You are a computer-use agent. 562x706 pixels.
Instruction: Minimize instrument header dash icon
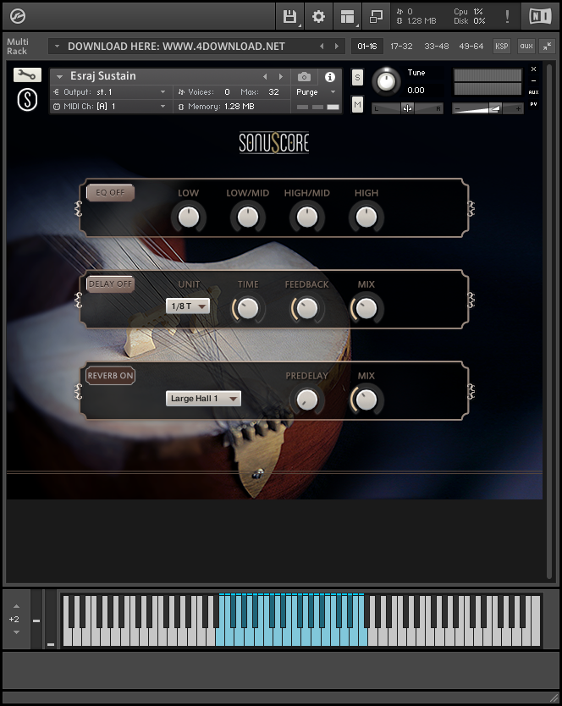click(533, 80)
